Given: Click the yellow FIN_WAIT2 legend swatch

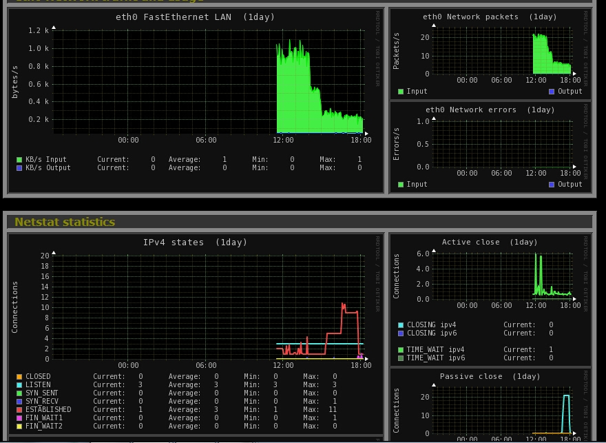Looking at the screenshot, I should click(x=19, y=426).
